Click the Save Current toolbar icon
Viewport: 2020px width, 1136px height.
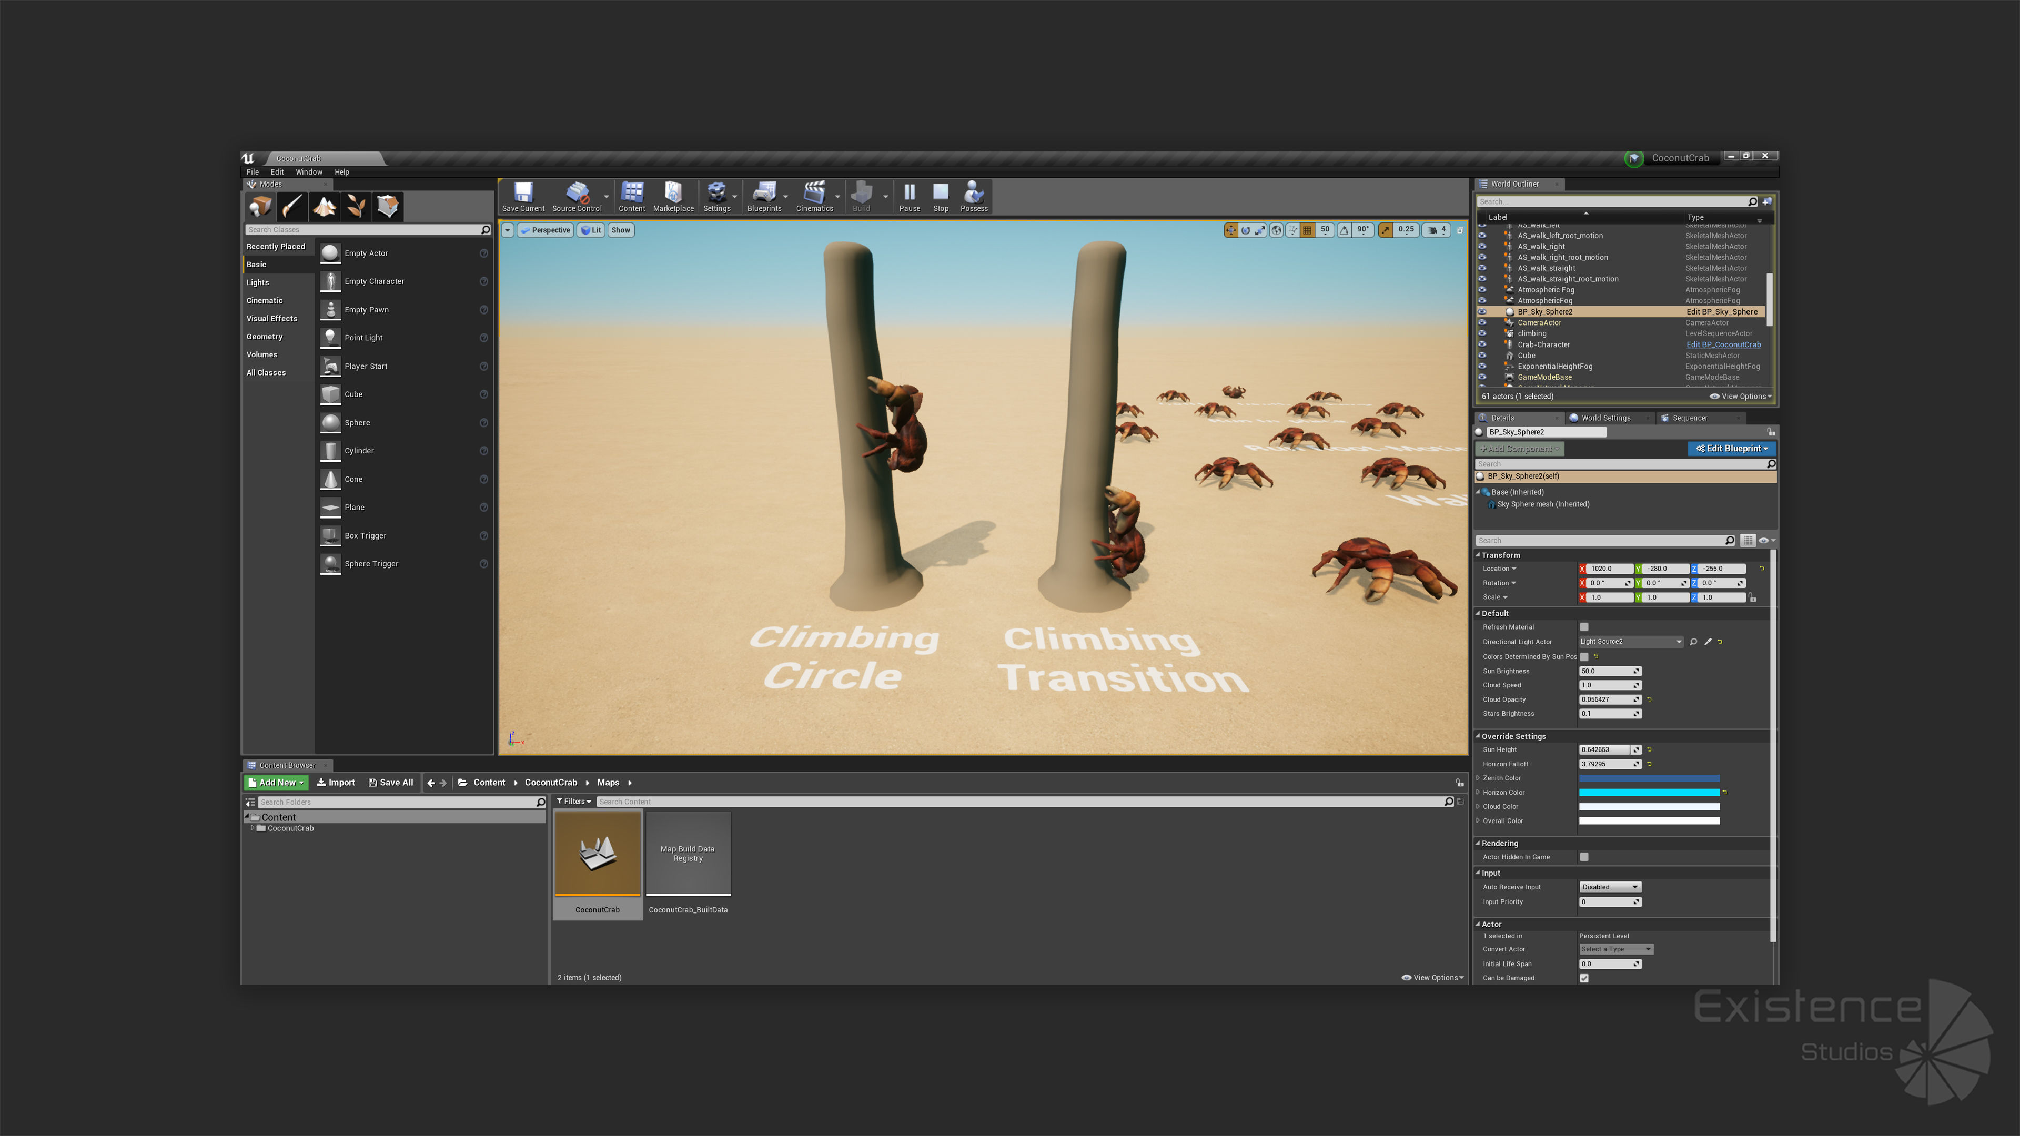523,194
